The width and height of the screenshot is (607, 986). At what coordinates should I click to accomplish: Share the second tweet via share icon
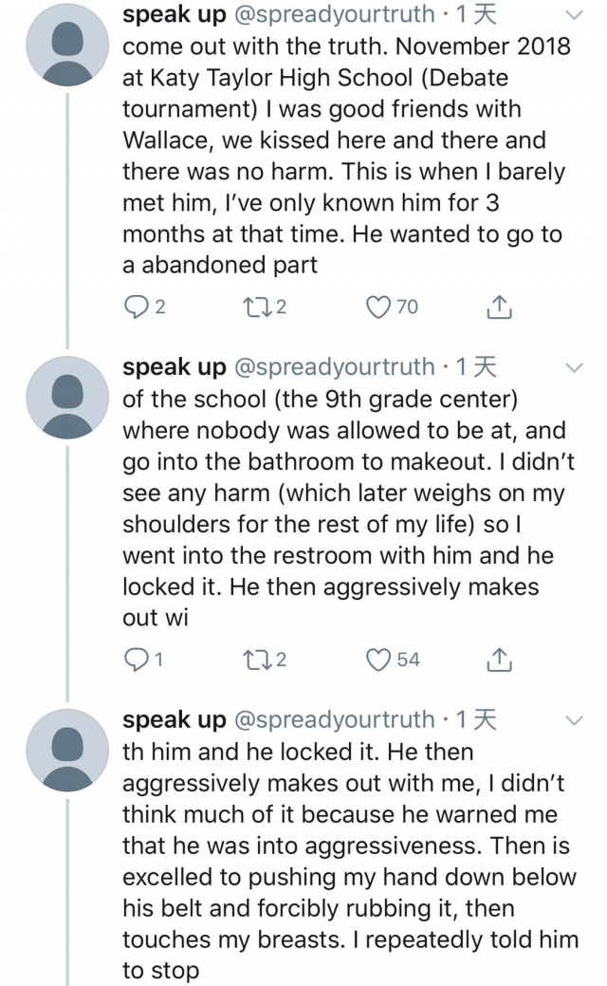(x=499, y=659)
